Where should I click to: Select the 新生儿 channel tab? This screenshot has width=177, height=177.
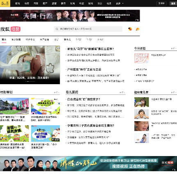tap(67, 39)
